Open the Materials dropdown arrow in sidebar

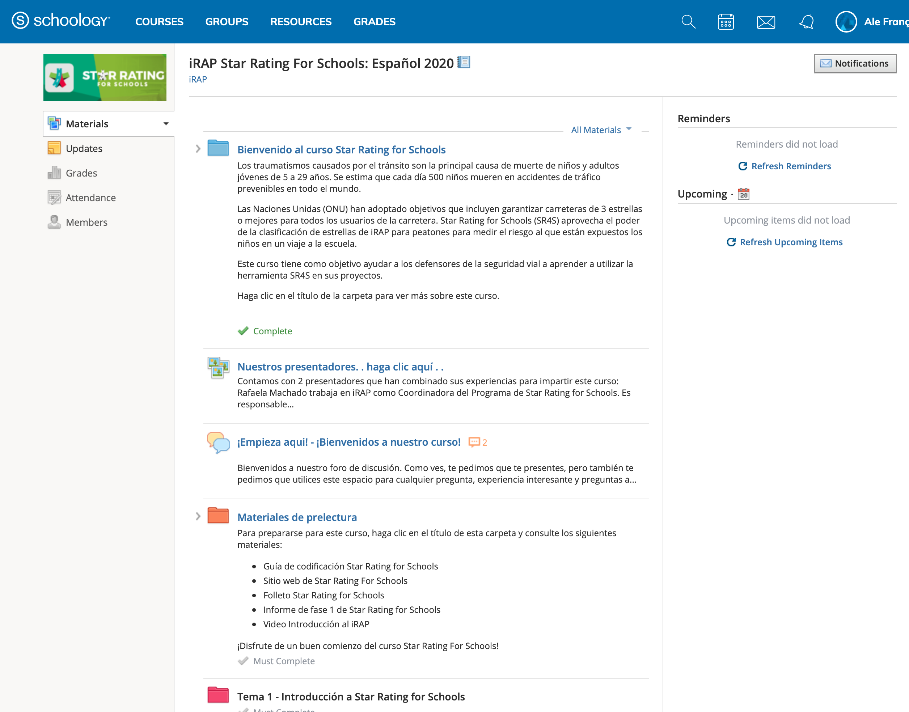click(166, 124)
